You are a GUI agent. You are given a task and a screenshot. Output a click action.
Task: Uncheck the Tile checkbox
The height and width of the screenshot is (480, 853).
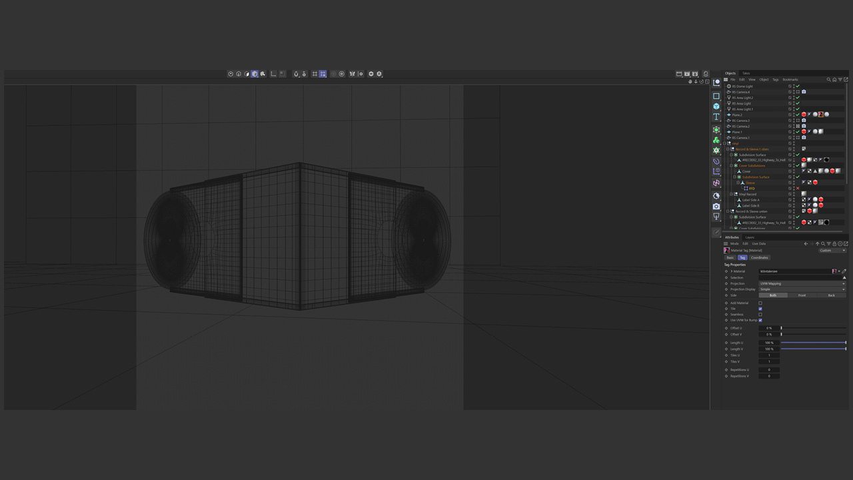tap(760, 309)
